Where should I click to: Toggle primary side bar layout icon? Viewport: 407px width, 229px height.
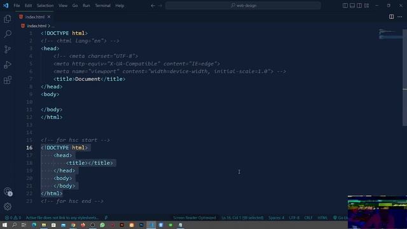click(345, 6)
